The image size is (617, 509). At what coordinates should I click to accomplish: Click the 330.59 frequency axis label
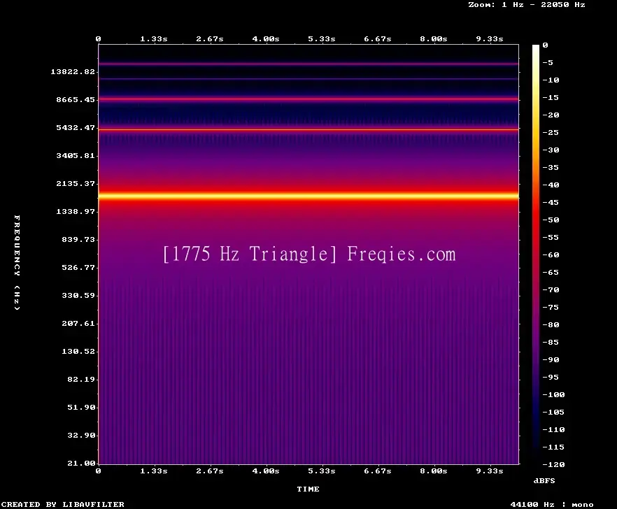78,295
